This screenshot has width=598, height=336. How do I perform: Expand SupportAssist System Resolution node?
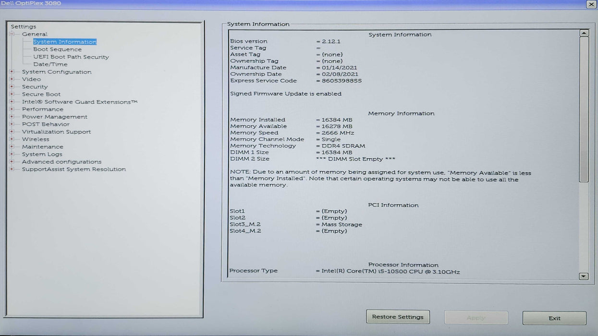point(12,169)
